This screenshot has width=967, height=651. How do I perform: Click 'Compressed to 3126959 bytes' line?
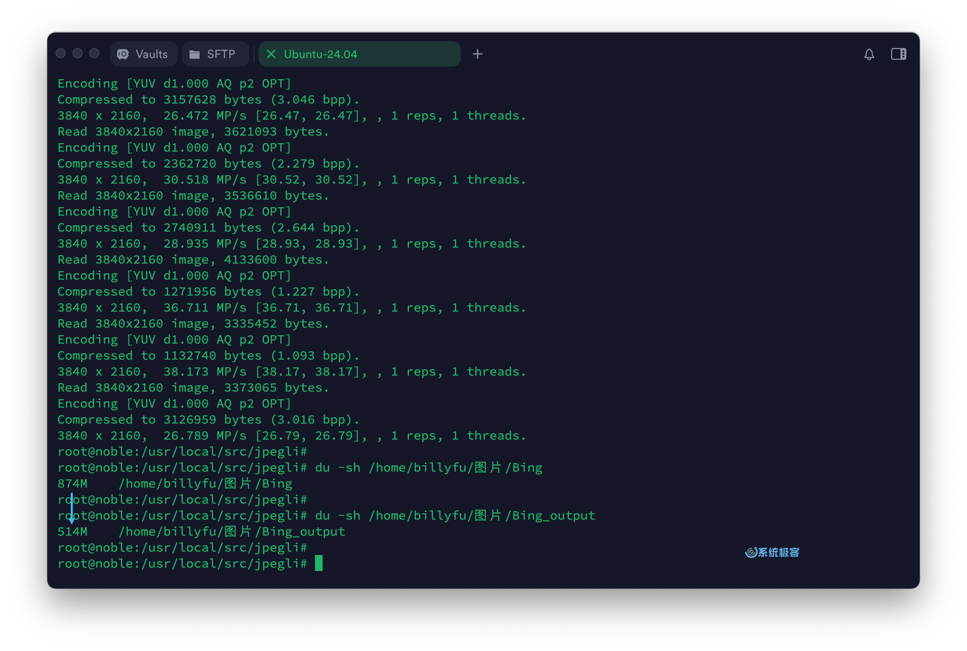click(208, 420)
